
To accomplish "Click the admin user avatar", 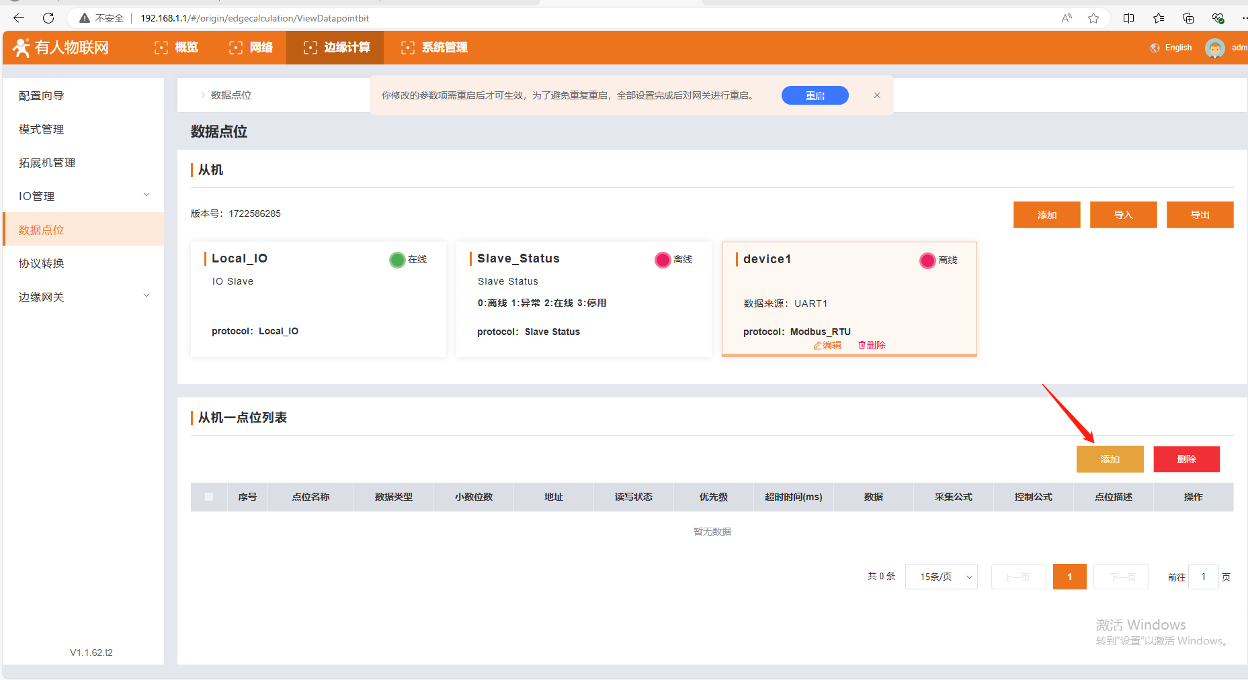I will tap(1214, 48).
